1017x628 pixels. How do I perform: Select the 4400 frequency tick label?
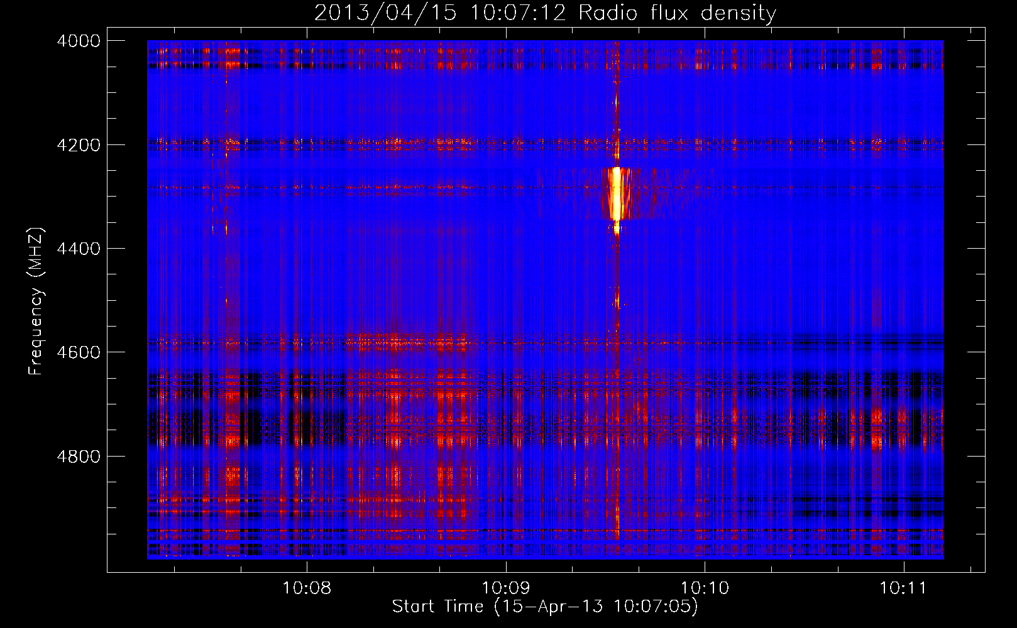coord(79,249)
